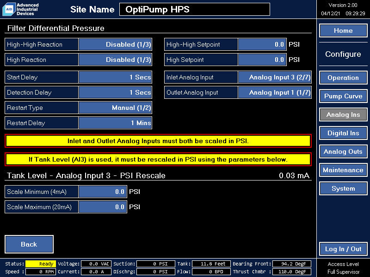Screen dimensions: 370x277
Task: Open the Operation configuration page
Action: click(x=343, y=78)
